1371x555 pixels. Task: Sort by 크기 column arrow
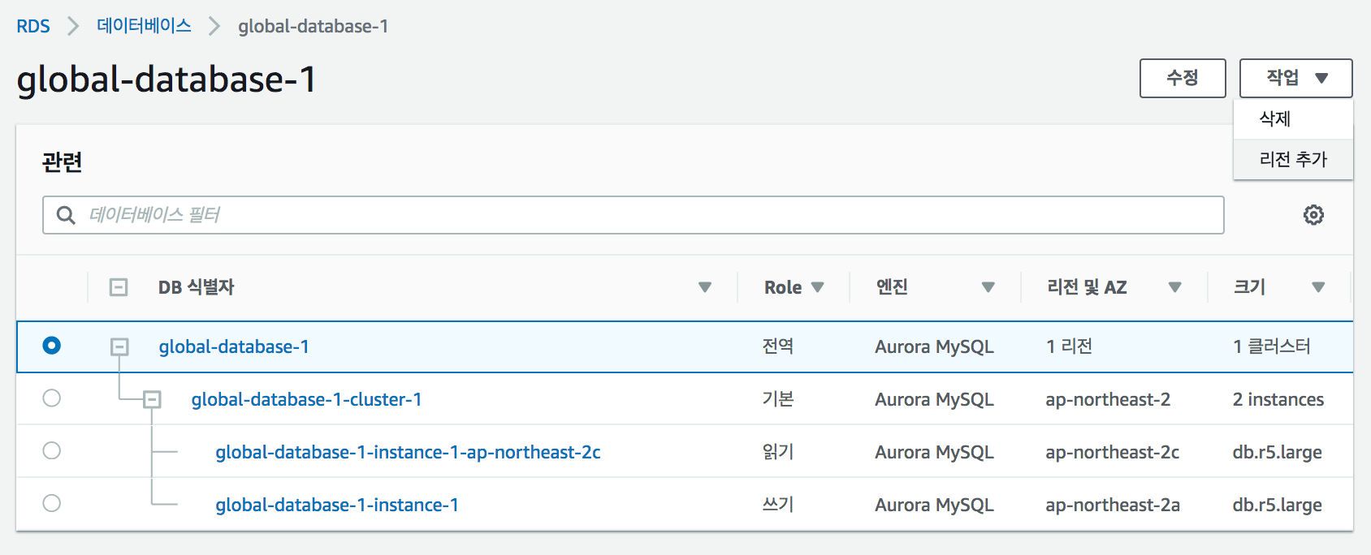(1318, 287)
